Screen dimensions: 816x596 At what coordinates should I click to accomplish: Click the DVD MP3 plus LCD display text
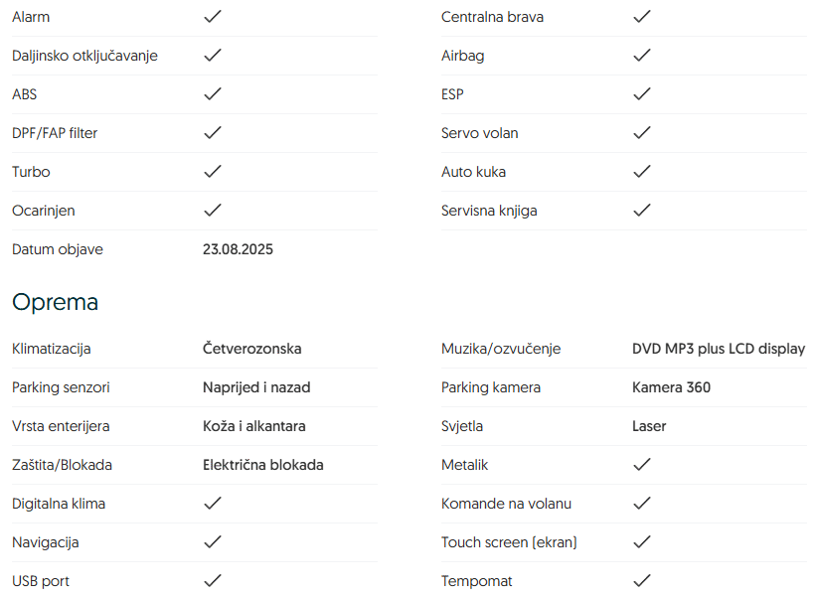(718, 349)
